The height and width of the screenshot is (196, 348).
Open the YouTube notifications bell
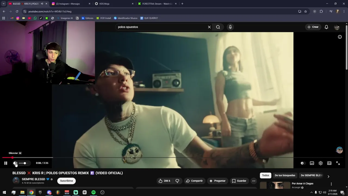327,27
